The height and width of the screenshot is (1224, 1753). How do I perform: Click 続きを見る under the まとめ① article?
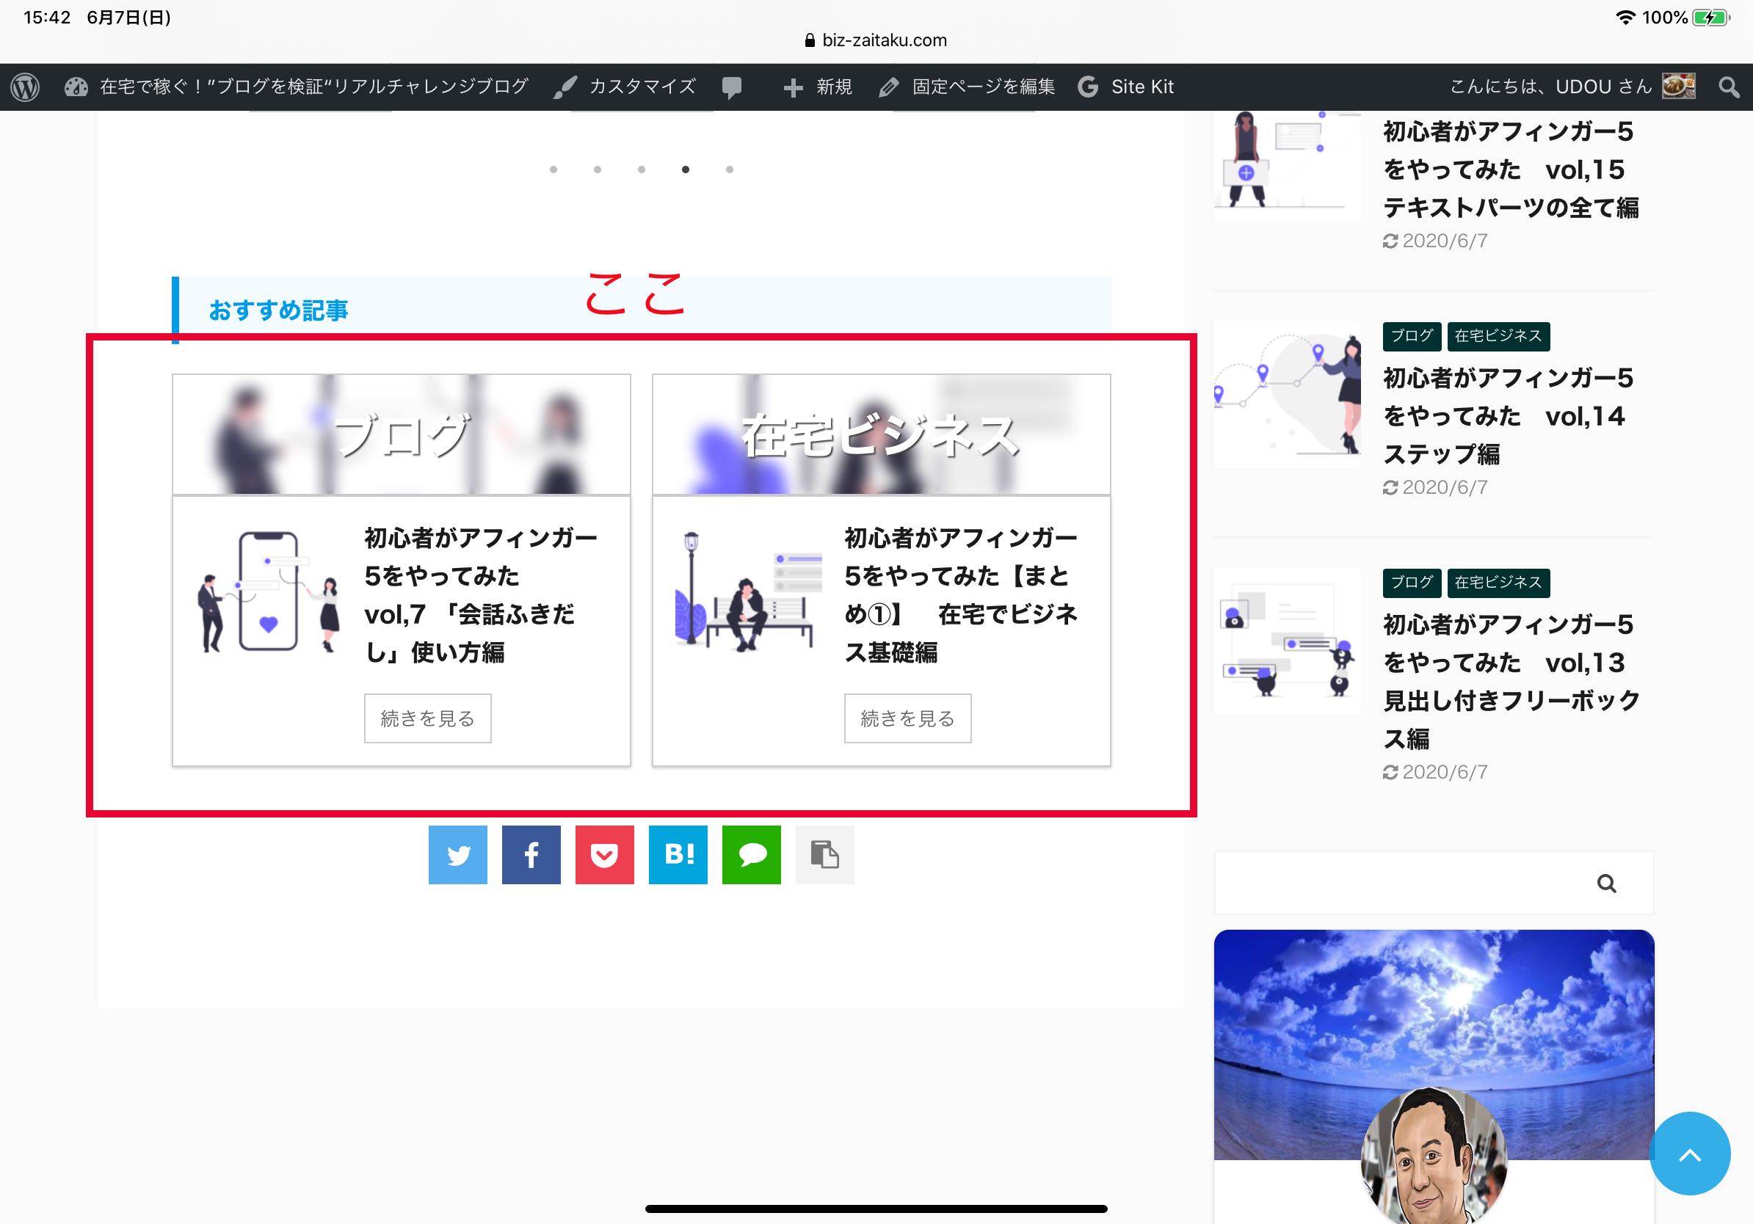pyautogui.click(x=908, y=718)
